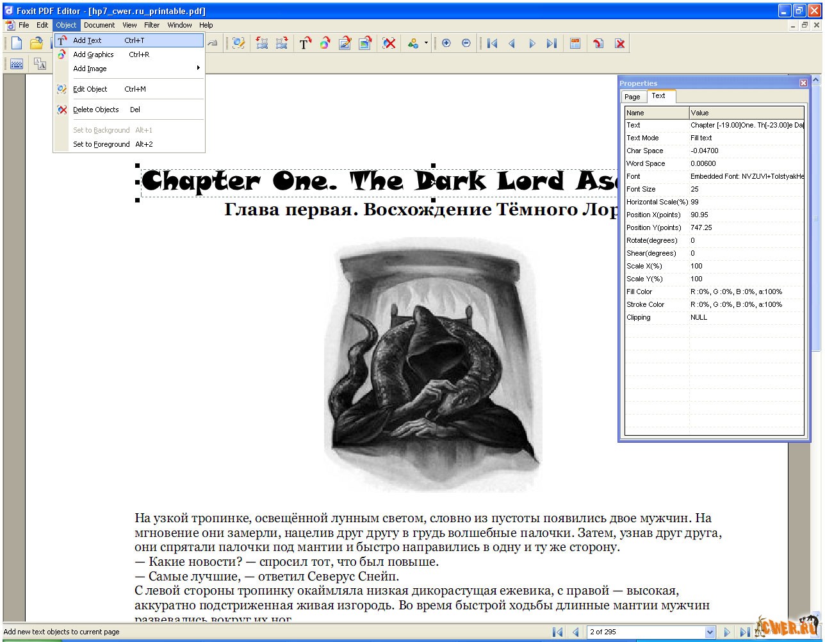Click the Embedded Font value in Font row
Image resolution: width=825 pixels, height=642 pixels.
[x=747, y=176]
